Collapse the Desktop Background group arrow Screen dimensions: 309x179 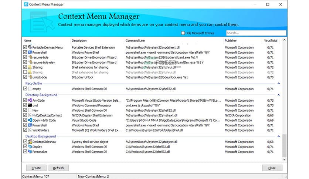(x=279, y=136)
